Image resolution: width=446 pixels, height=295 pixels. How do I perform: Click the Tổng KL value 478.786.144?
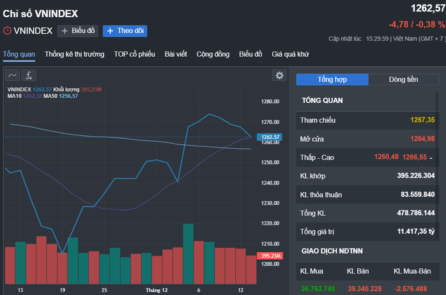[x=416, y=213]
